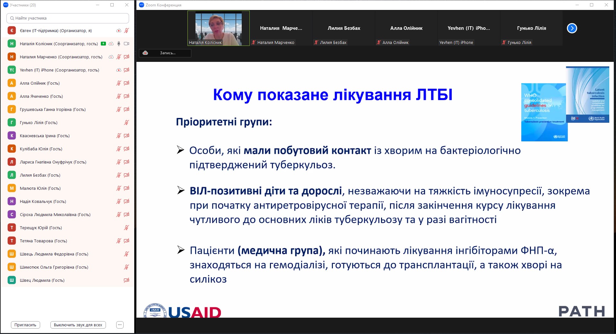Select Кулібаба Юлія in participant list

[x=41, y=149]
